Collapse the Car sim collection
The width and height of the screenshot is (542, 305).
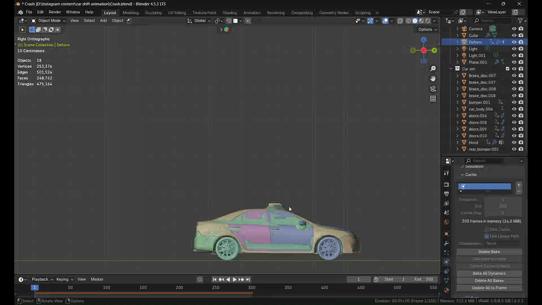451,69
